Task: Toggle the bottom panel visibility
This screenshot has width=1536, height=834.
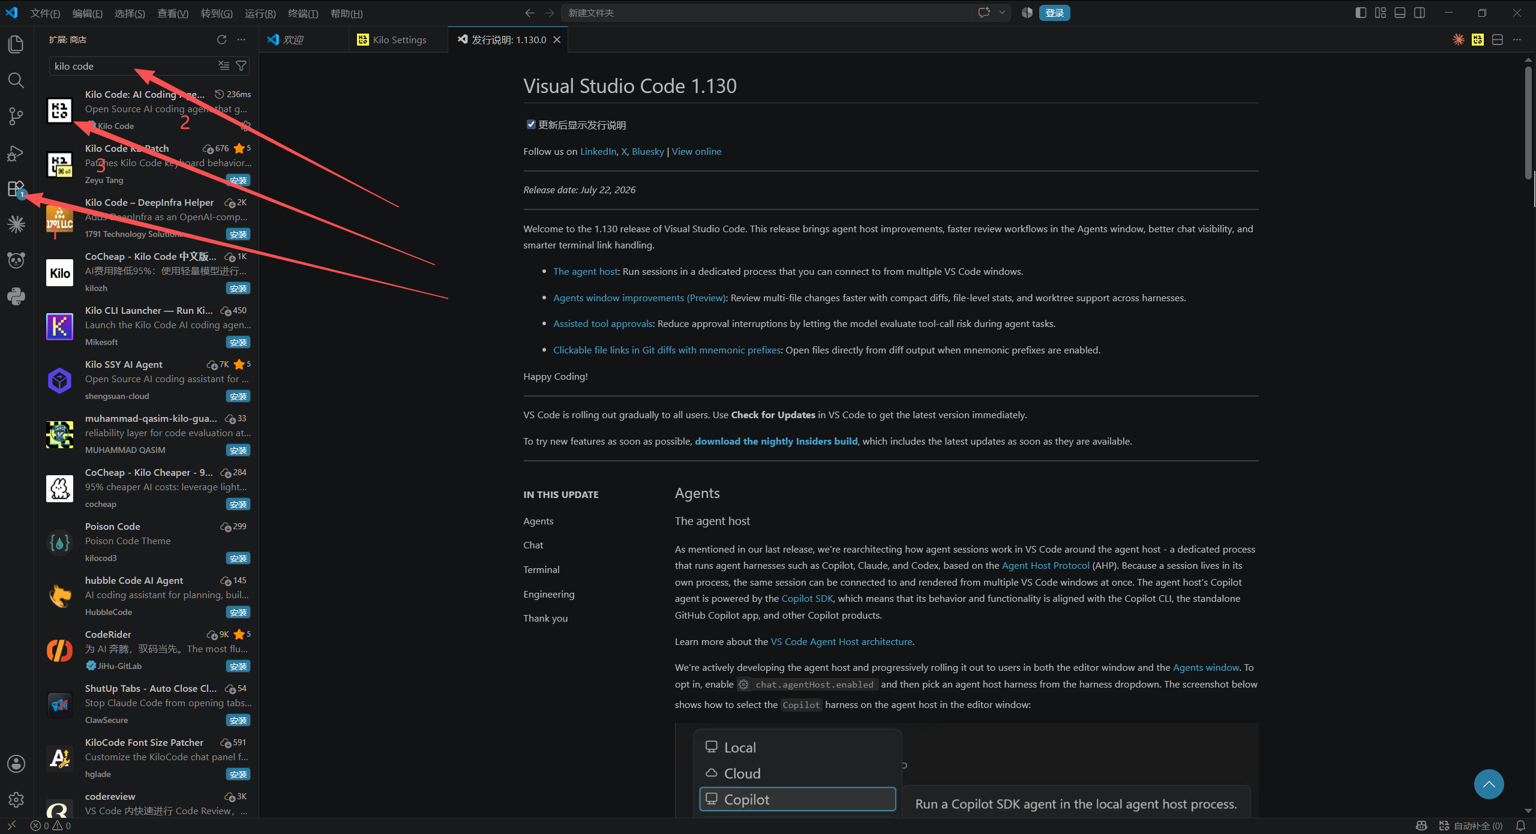Action: pyautogui.click(x=1400, y=13)
